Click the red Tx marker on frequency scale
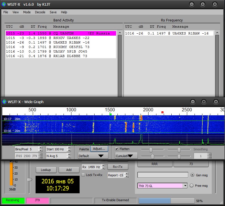Image resolution: width=225 pixels, height=206 pixels. tap(162, 112)
